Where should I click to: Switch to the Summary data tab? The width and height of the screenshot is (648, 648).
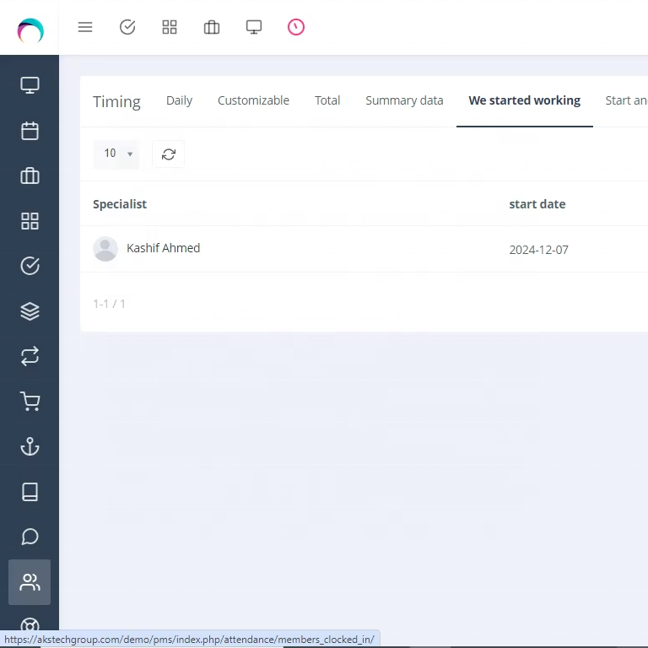click(x=404, y=100)
